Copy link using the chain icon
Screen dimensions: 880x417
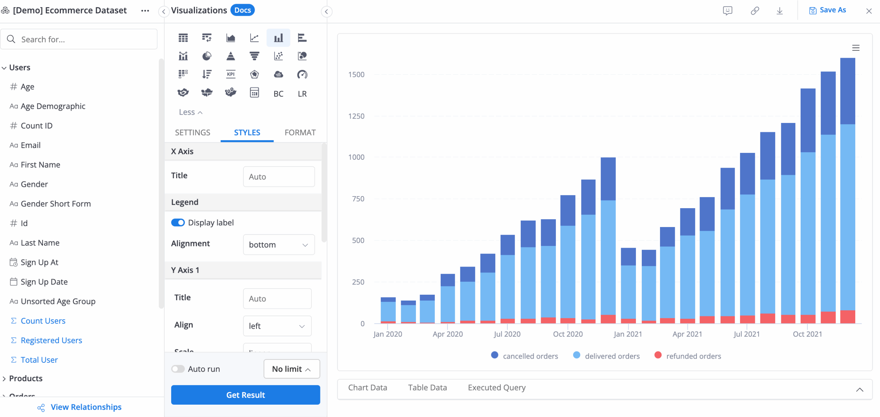click(755, 11)
